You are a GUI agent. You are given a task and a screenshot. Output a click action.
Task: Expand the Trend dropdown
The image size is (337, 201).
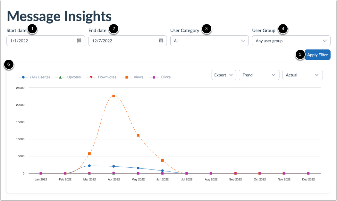coord(259,75)
